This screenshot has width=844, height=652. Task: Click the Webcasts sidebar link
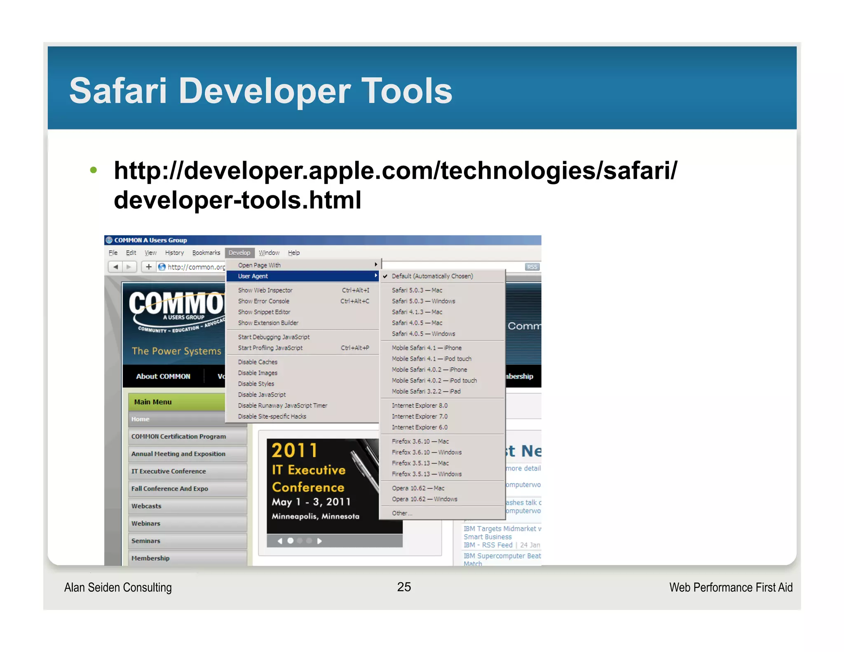(x=146, y=506)
